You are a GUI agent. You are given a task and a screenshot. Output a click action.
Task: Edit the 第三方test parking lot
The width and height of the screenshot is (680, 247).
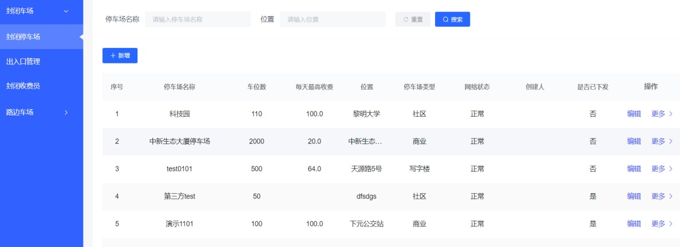(634, 196)
